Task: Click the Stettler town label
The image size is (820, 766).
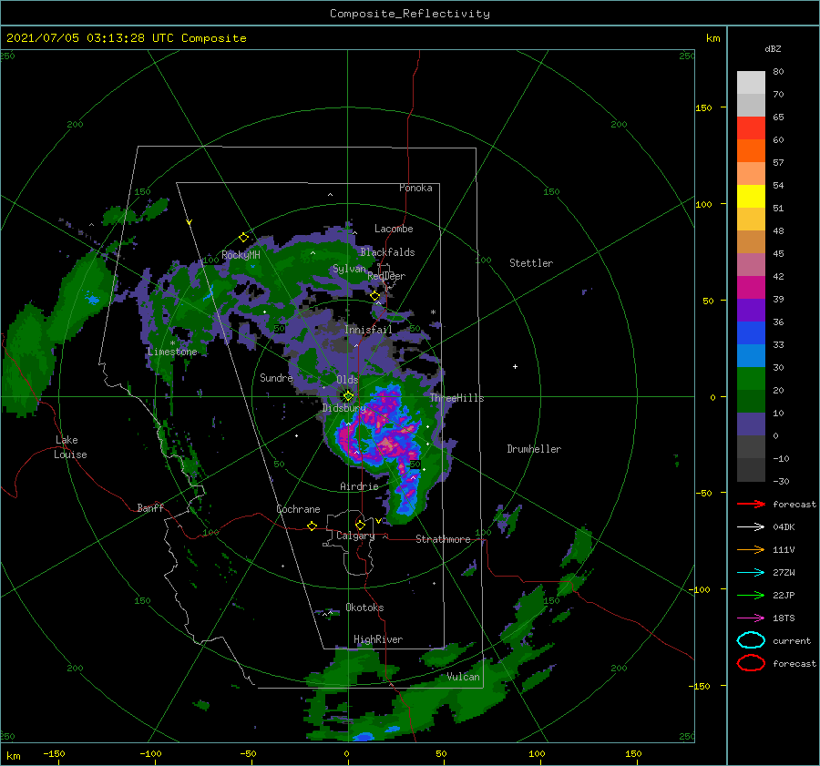Action: click(531, 263)
